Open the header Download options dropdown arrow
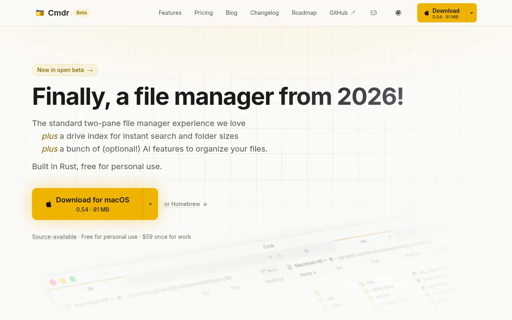512x320 pixels. [472, 13]
